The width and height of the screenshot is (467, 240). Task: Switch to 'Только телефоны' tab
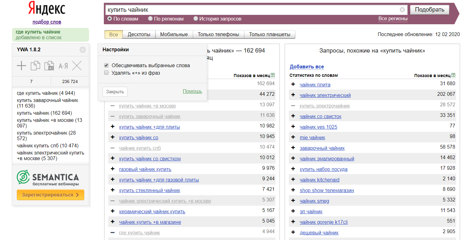click(219, 35)
